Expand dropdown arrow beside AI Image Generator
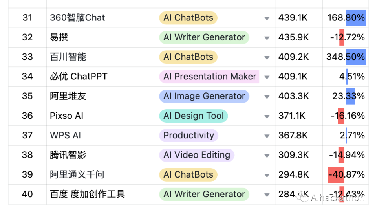 pyautogui.click(x=267, y=97)
